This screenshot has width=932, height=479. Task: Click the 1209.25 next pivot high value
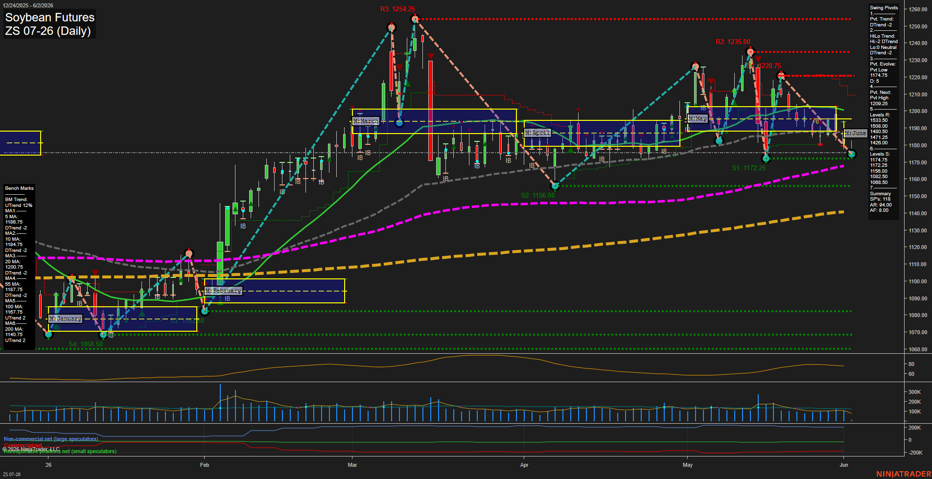click(x=879, y=104)
